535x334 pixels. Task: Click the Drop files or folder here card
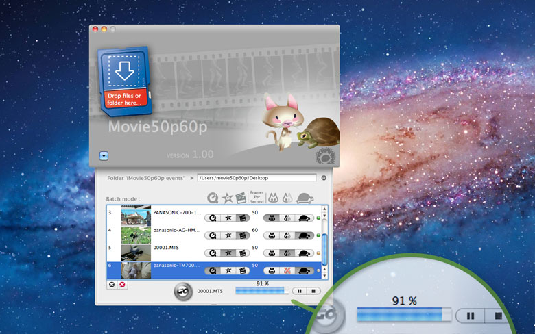(124, 81)
